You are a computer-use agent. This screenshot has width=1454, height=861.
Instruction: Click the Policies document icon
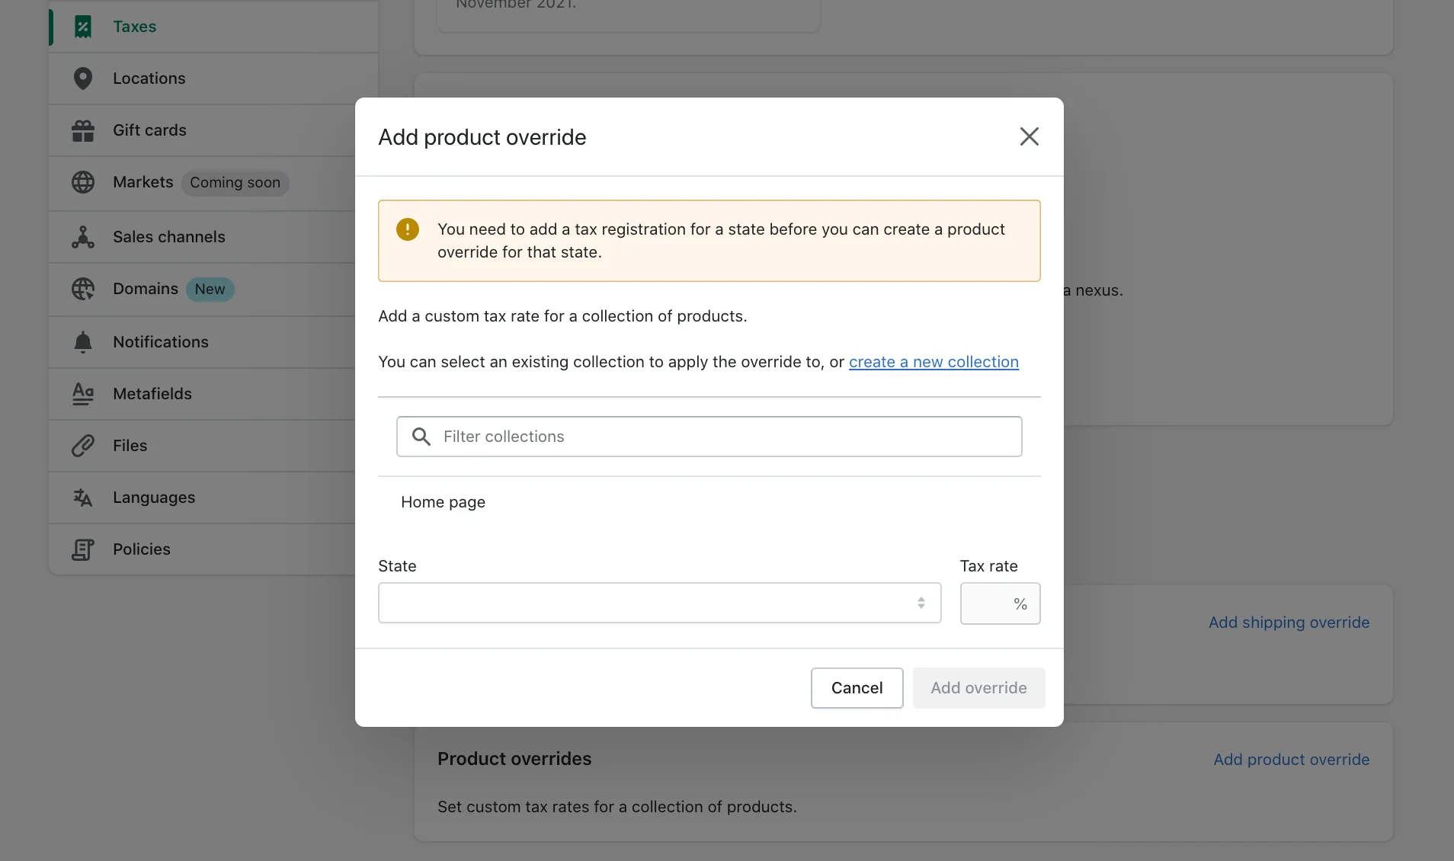point(84,549)
